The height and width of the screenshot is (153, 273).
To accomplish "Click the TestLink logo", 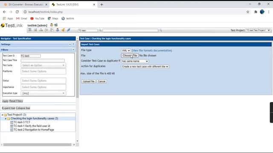I will [12, 25].
